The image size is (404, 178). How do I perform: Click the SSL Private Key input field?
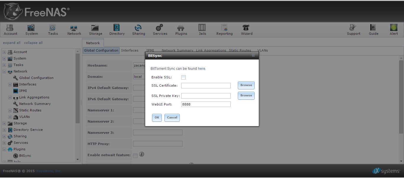(x=206, y=96)
